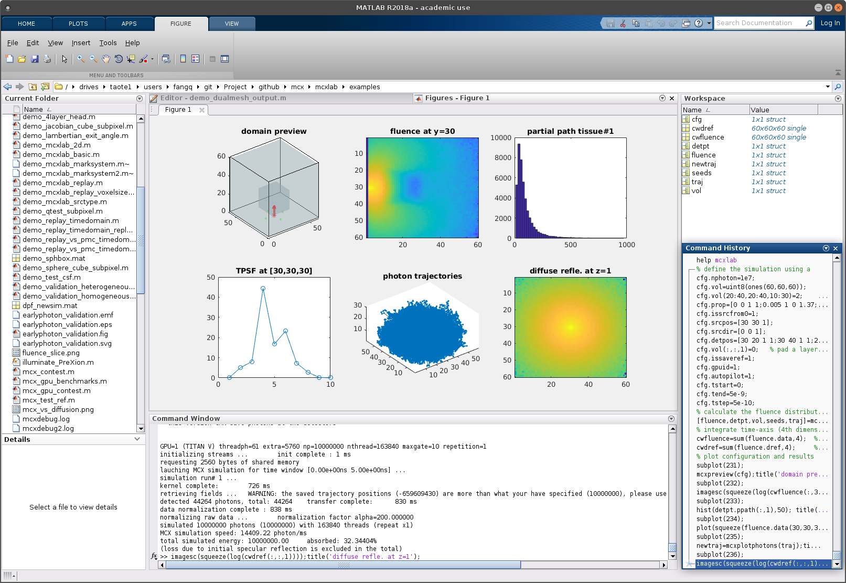
Task: Open the File menu
Action: 13,43
